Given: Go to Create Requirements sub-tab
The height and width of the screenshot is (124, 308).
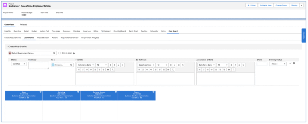Looking at the screenshot, I should pos(13,38).
